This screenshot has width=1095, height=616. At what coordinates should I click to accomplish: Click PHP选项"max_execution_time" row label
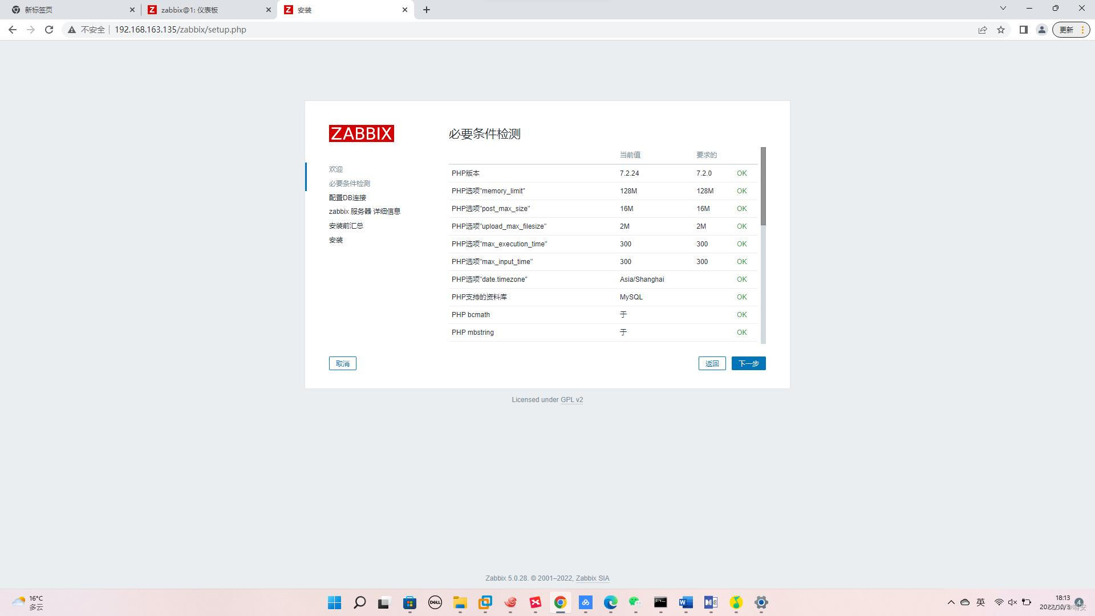pos(499,244)
